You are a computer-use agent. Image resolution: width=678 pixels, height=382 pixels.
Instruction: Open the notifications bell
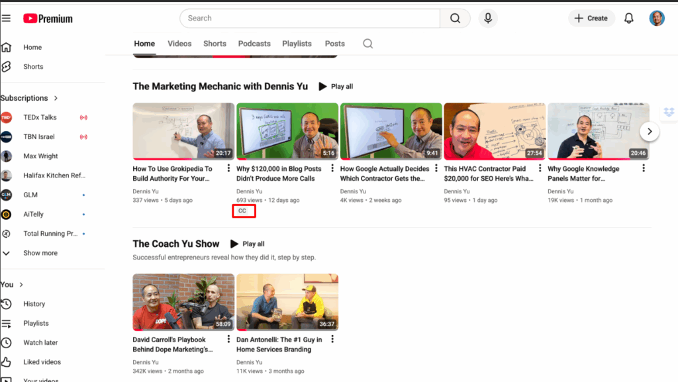pyautogui.click(x=629, y=19)
